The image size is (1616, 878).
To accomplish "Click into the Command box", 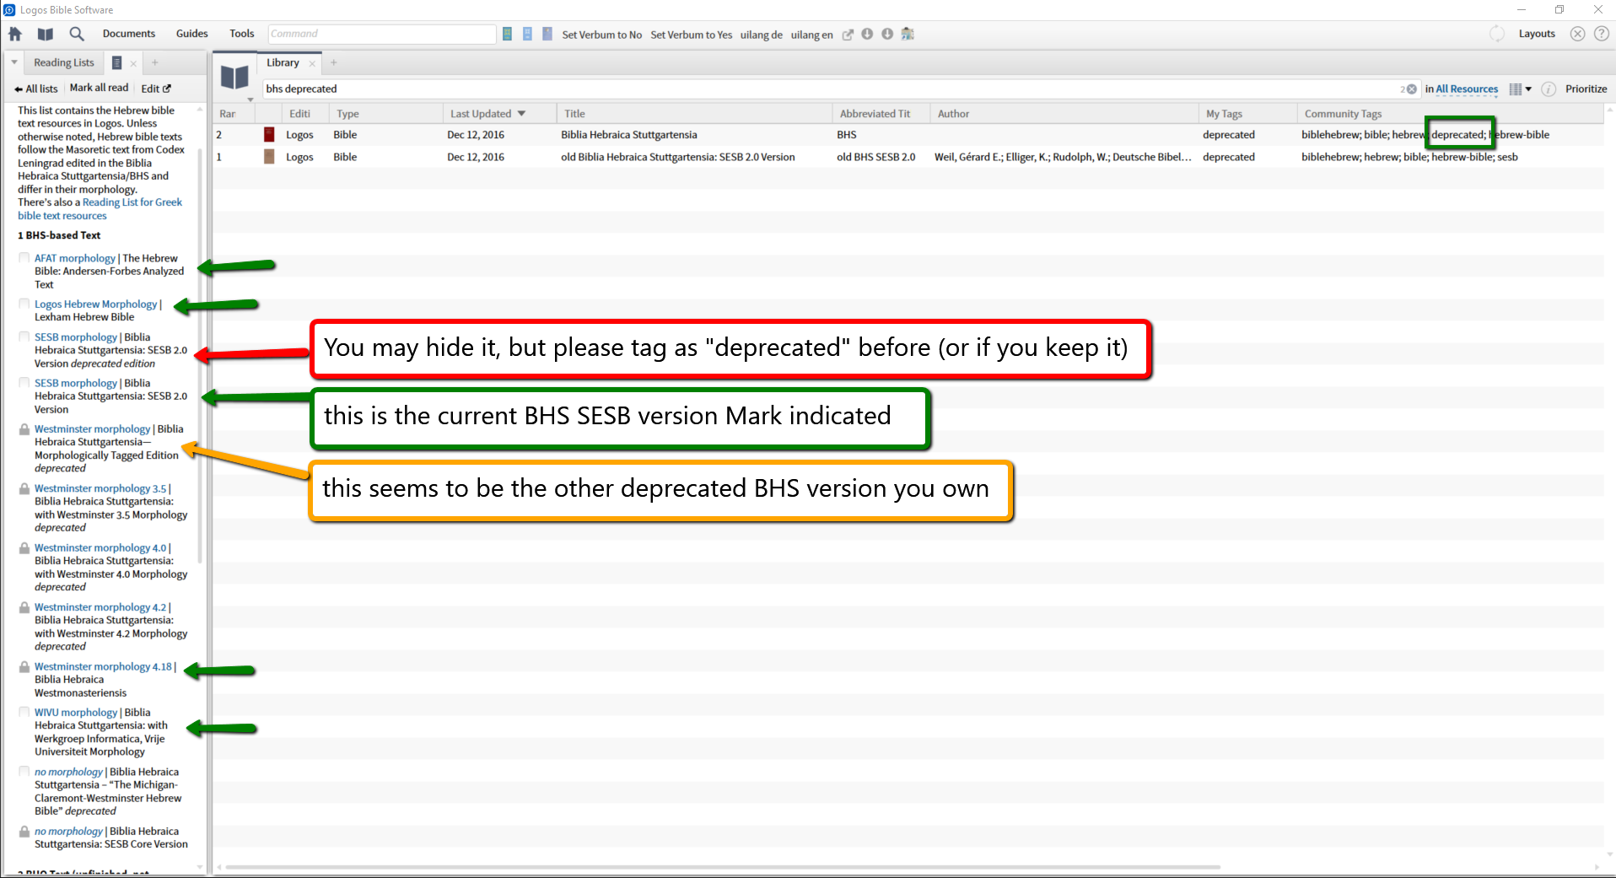I will [382, 34].
